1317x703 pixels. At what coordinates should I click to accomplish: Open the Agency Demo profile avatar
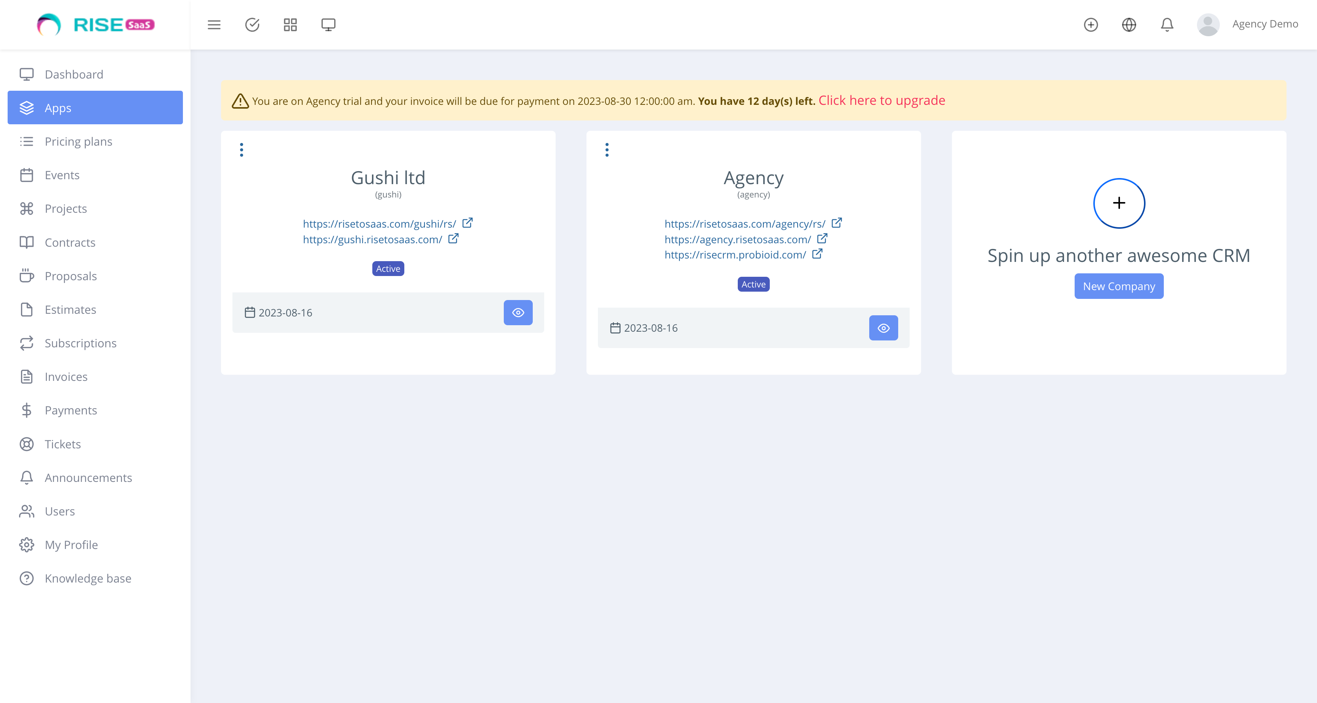point(1208,24)
